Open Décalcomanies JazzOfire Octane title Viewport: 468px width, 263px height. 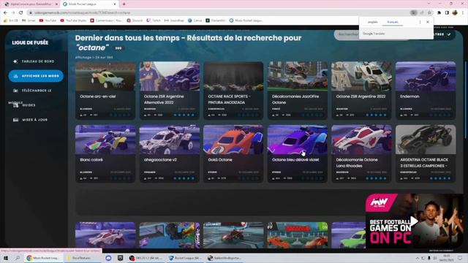click(295, 99)
